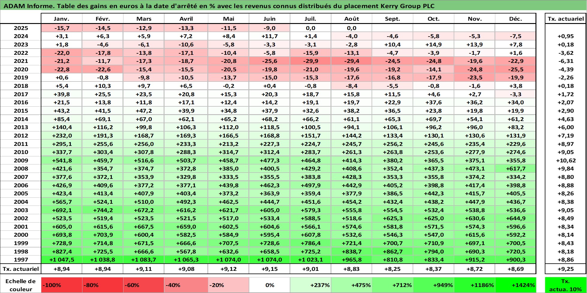The width and height of the screenshot is (587, 293).
Task: Click the 'Déc.' column header
Action: tap(515, 19)
